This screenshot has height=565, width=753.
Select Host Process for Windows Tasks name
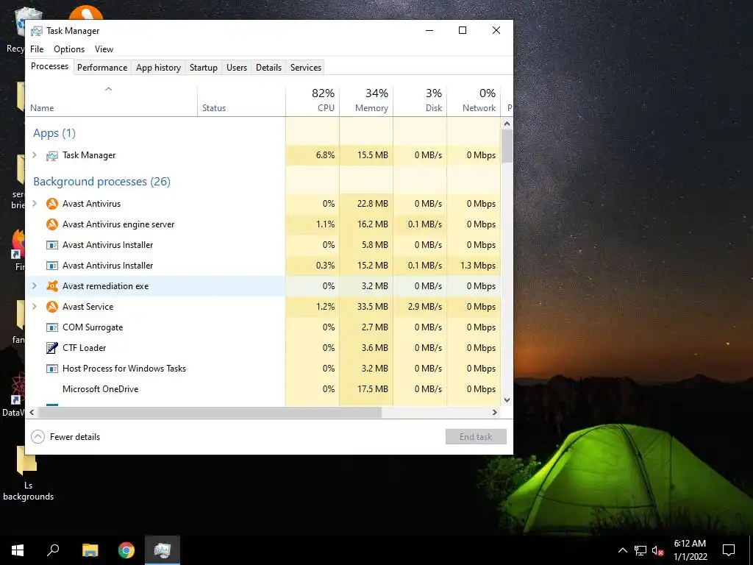point(124,369)
